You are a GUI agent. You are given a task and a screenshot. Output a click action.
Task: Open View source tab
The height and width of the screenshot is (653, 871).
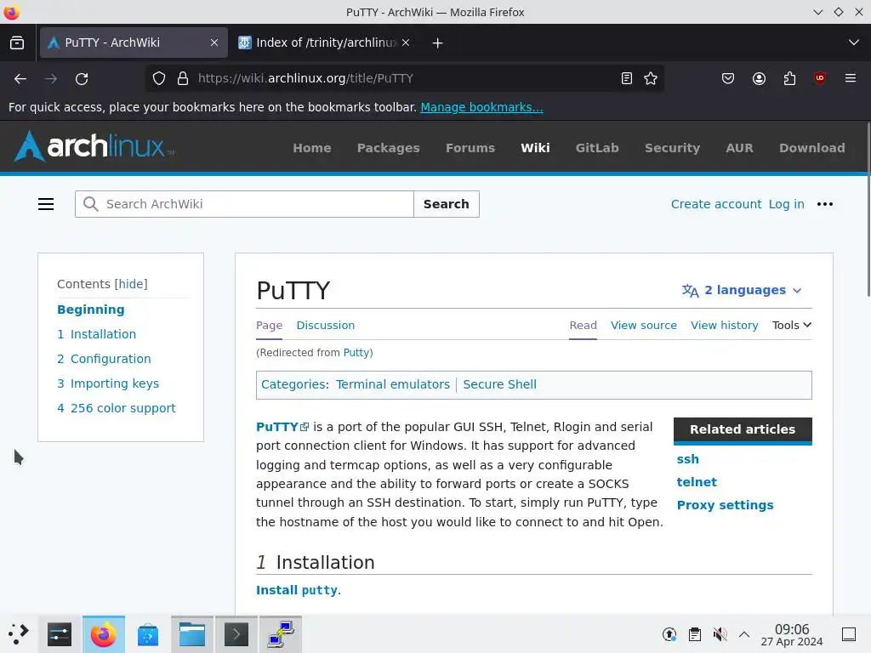(x=644, y=326)
